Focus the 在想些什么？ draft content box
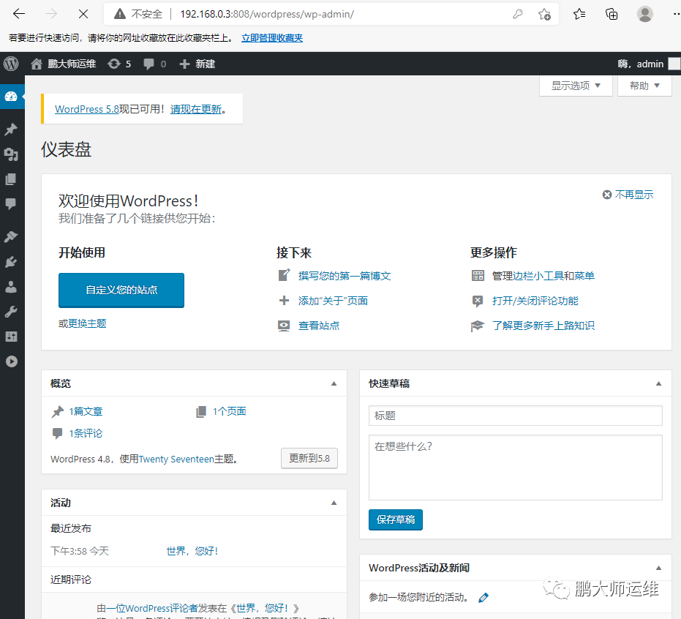Screen dimensions: 681x619 click(516, 468)
